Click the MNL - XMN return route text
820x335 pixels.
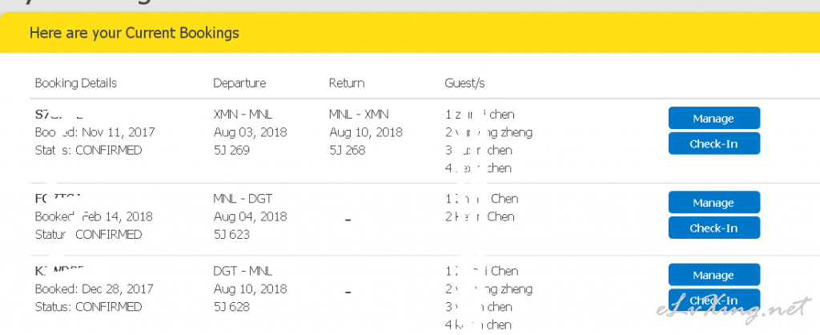(359, 114)
